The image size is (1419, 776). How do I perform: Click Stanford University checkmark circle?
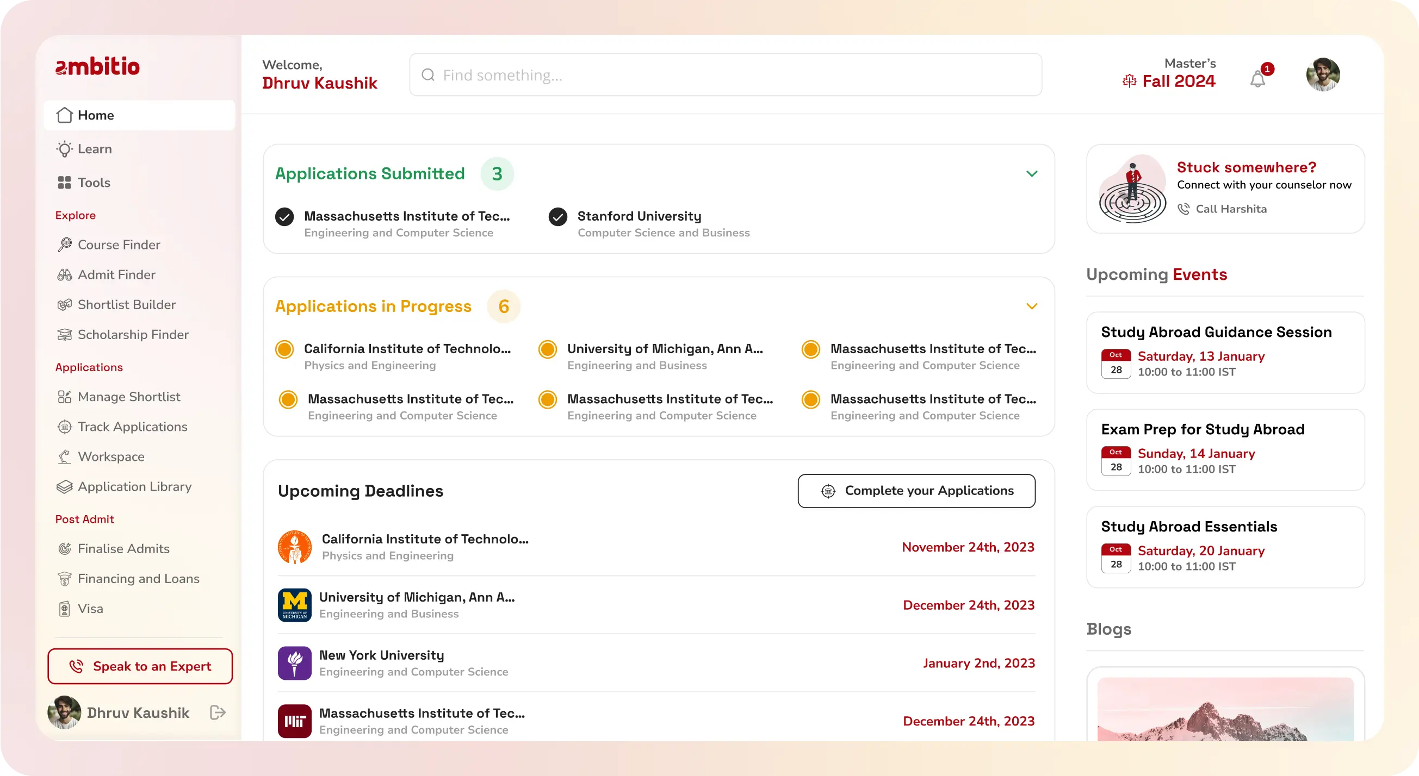[557, 217]
